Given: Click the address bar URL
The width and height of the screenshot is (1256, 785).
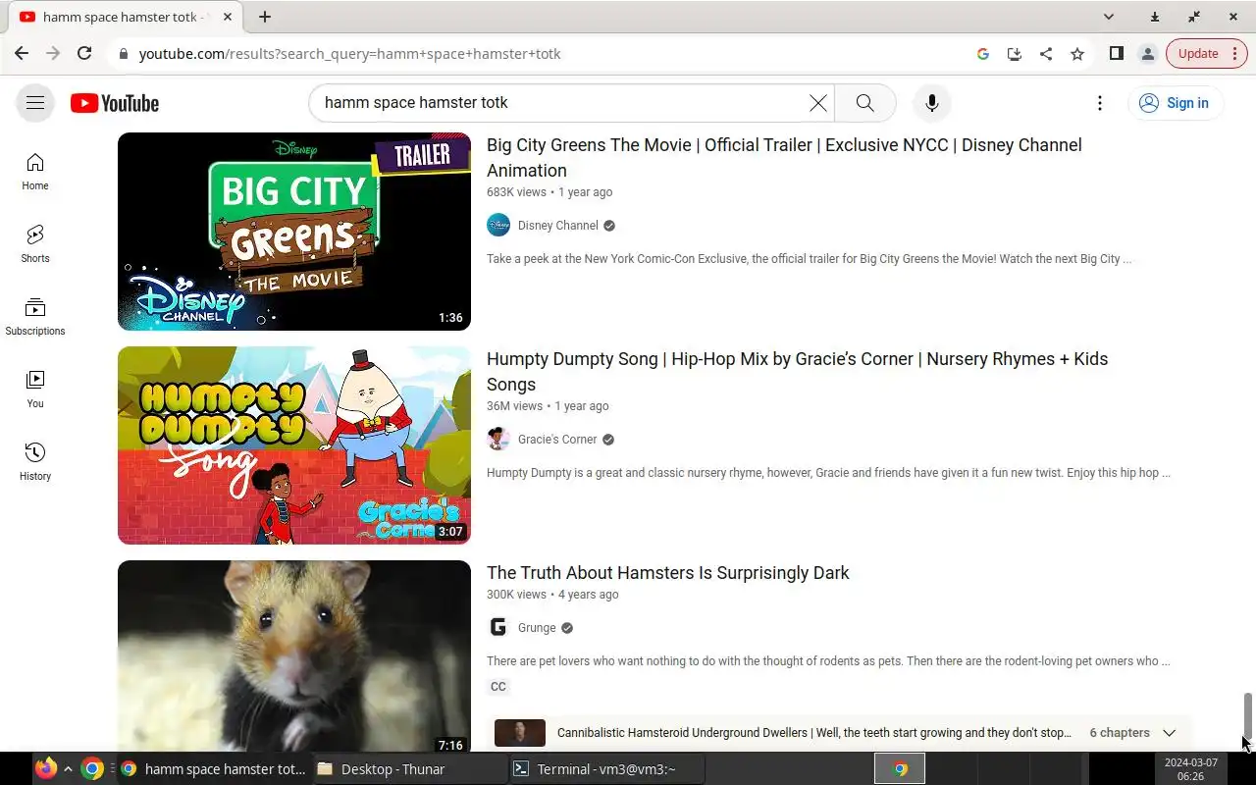Looking at the screenshot, I should 349,54.
